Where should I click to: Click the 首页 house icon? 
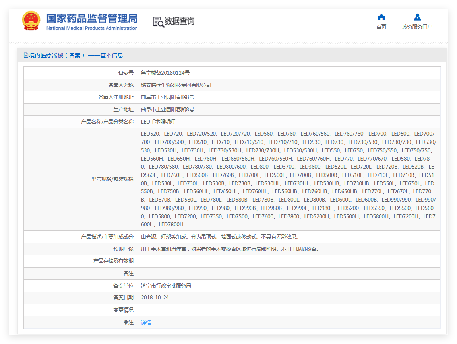pos(381,17)
